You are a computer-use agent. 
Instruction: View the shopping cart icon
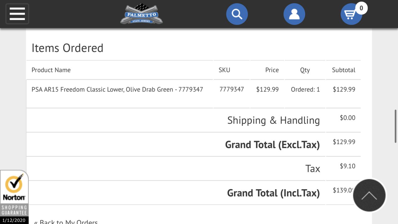click(x=350, y=15)
